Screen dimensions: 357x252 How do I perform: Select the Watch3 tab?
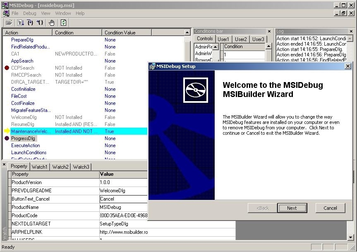coord(81,167)
